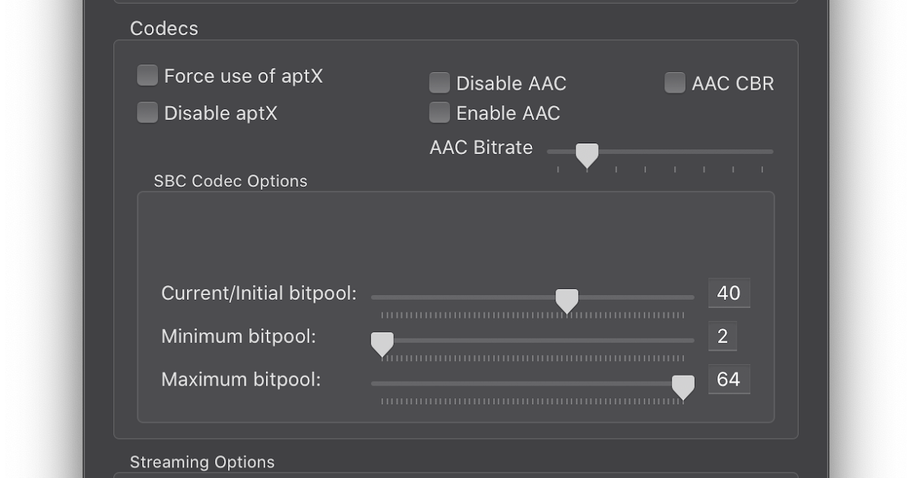912x478 pixels.
Task: Check the "Disable aptX" option
Action: tap(147, 112)
